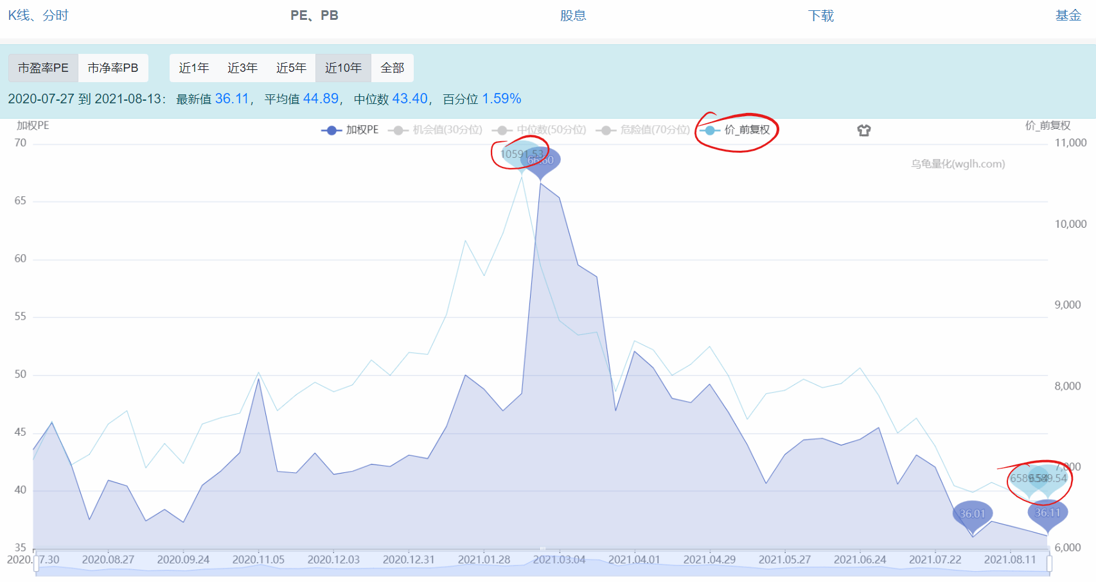Toggle the 中位数(50分位) legend series

pos(540,130)
